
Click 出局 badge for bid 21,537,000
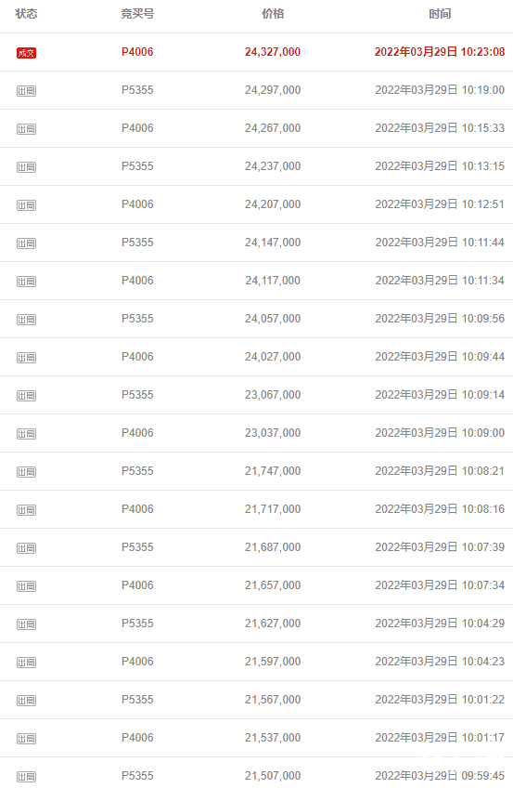[26, 739]
